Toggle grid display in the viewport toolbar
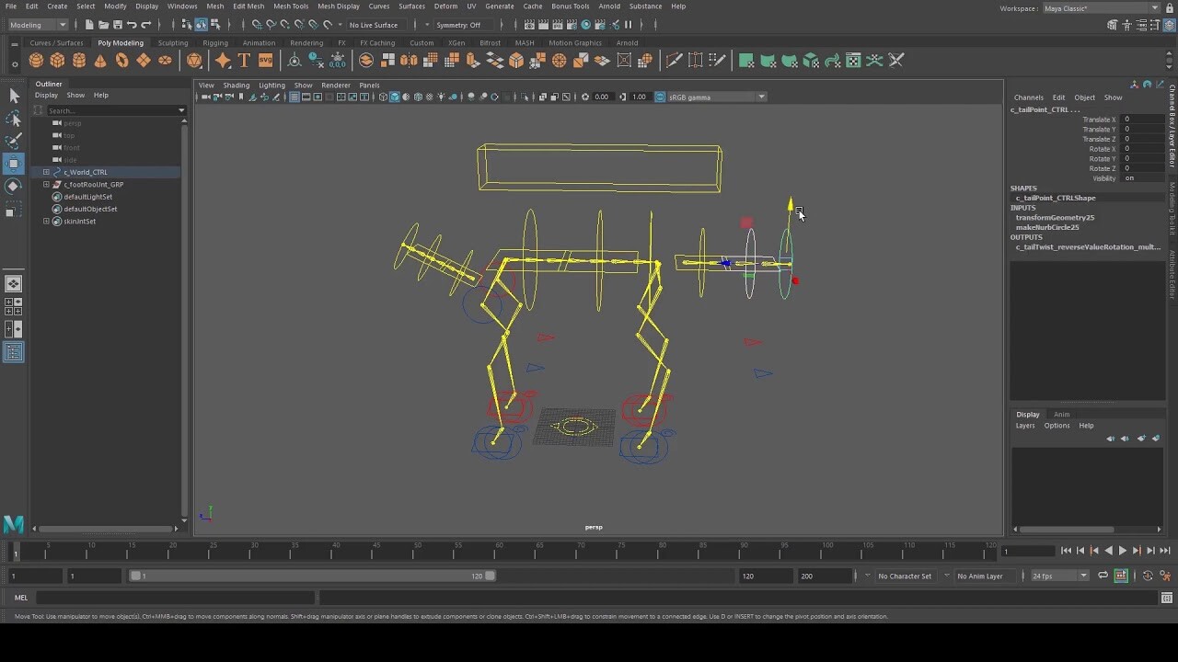Screen dimensions: 1178x662 pyautogui.click(x=294, y=97)
